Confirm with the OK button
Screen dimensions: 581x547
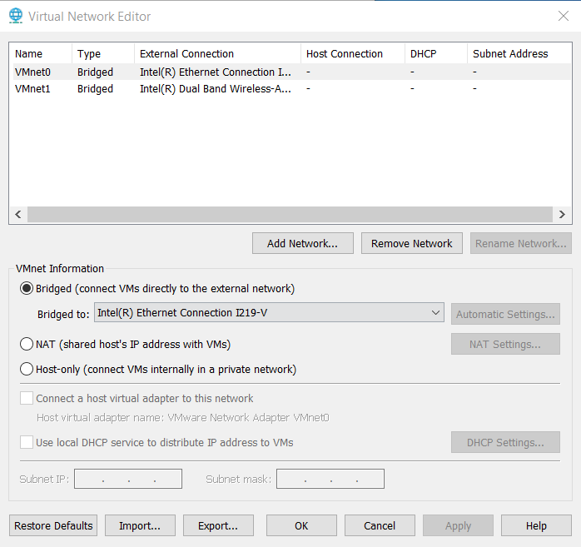point(301,525)
